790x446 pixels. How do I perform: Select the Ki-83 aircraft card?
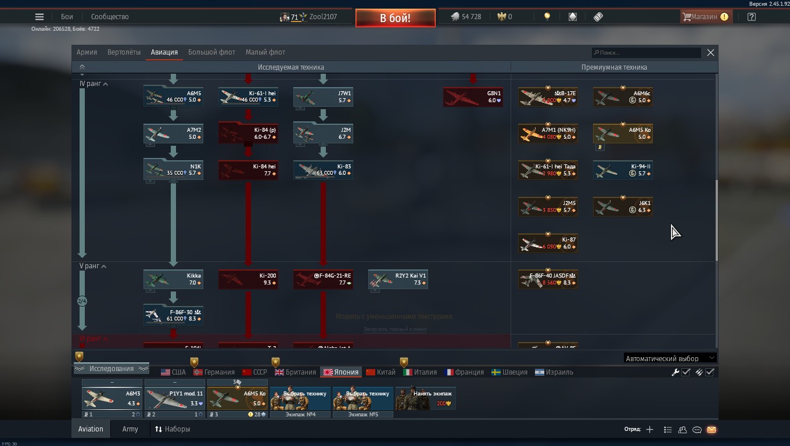323,170
